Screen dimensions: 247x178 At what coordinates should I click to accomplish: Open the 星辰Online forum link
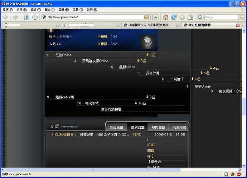coord(127,67)
